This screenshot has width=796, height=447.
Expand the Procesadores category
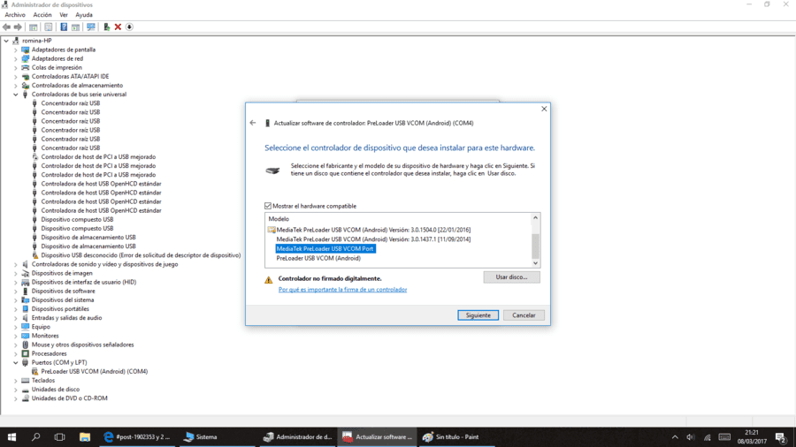[15, 353]
